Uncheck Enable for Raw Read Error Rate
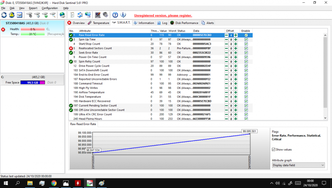Image resolution: width=332 pixels, height=188 pixels. pyautogui.click(x=246, y=35)
